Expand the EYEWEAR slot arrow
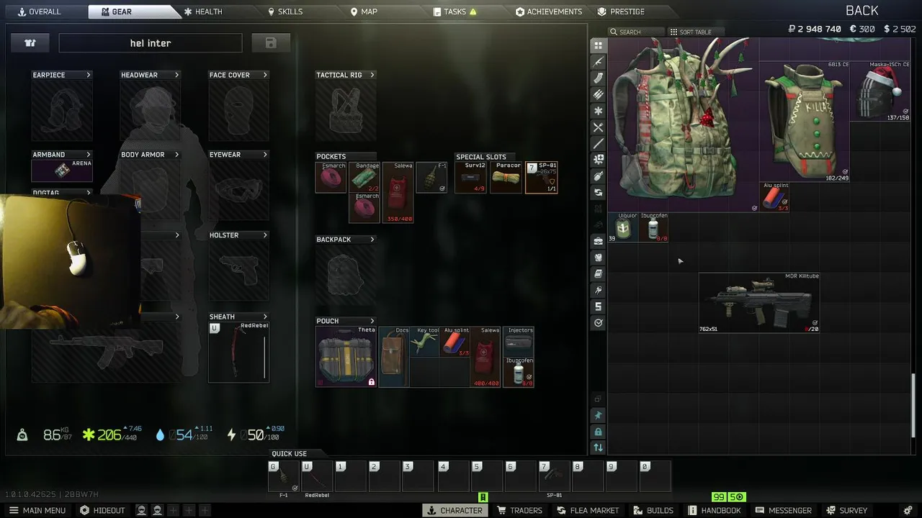The image size is (922, 518). [x=265, y=155]
